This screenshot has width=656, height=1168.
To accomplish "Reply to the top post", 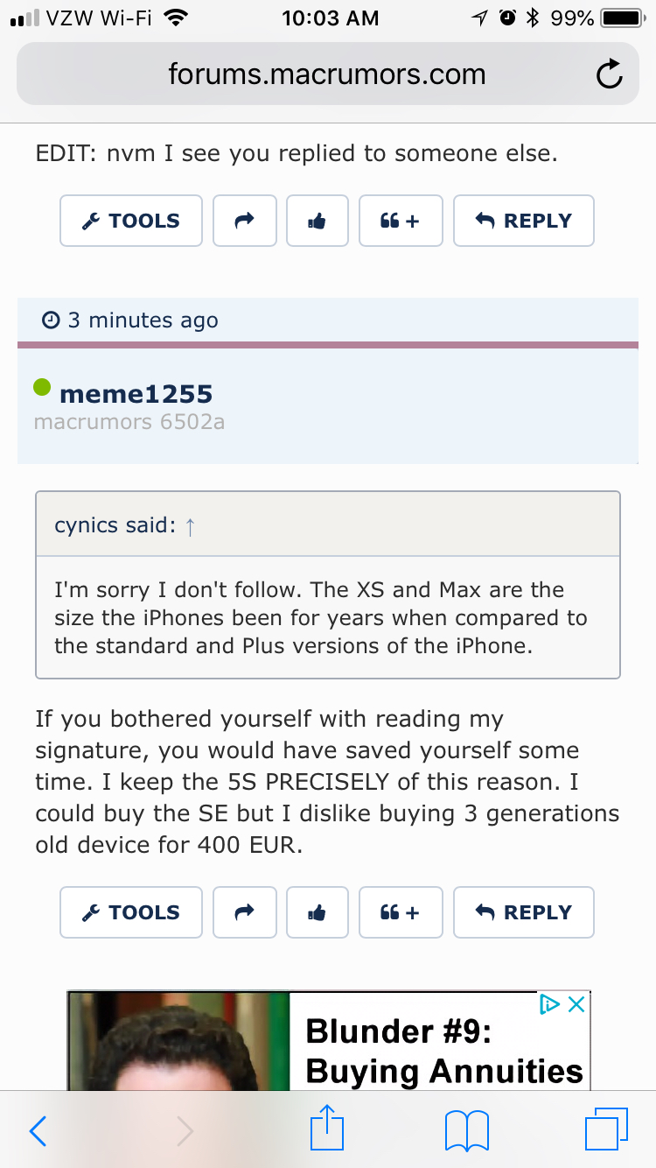I will coord(524,221).
